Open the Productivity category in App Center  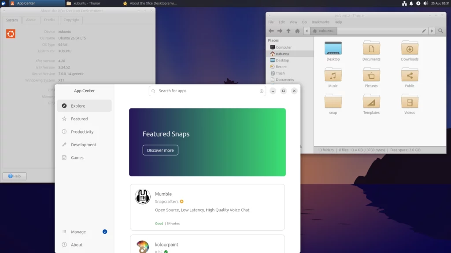[82, 131]
